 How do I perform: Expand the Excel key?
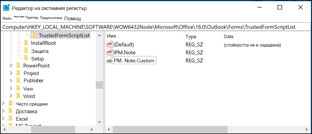[3, 119]
